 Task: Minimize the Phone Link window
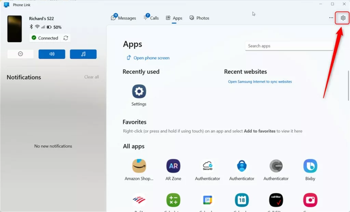tap(321, 4)
